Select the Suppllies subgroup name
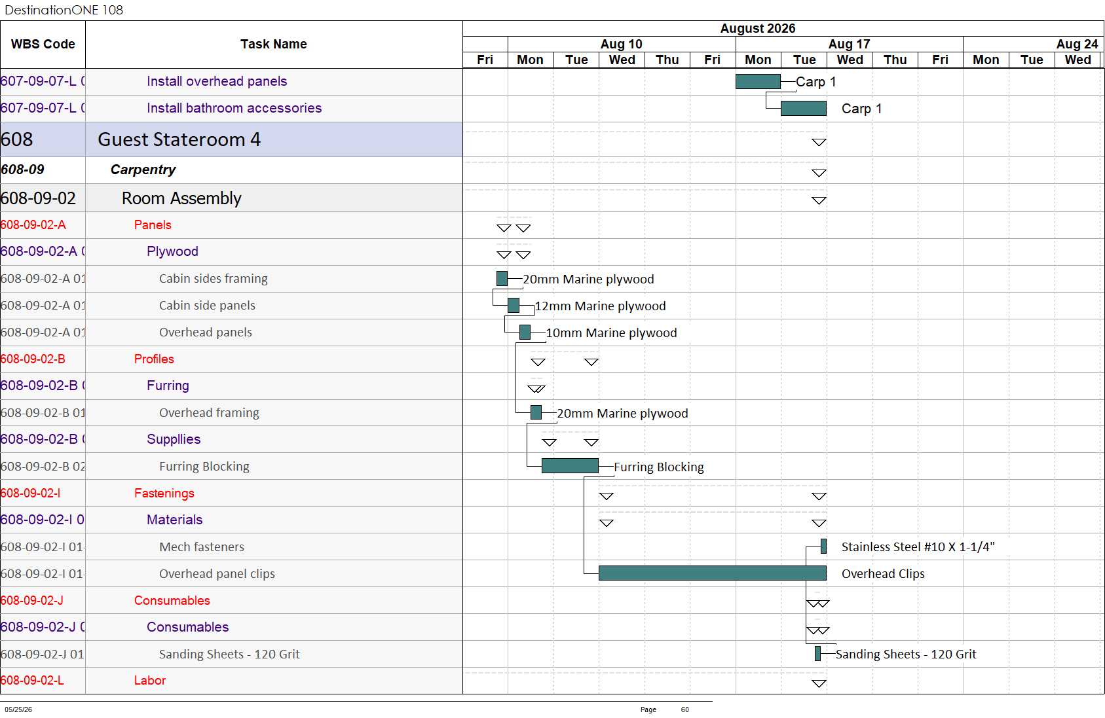 click(x=174, y=439)
